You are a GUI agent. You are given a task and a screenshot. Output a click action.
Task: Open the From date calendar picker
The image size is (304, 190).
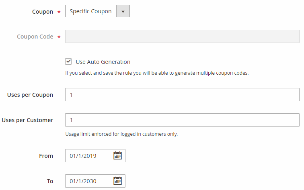[117, 156]
